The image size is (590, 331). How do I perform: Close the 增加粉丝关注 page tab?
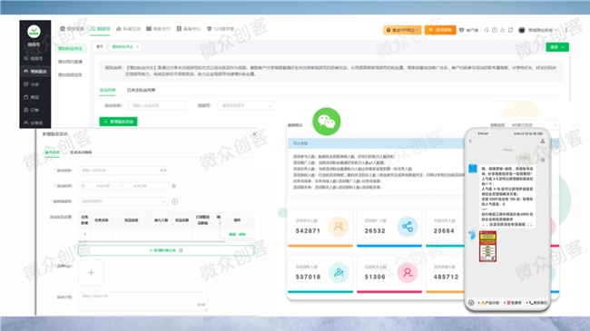tap(138, 46)
